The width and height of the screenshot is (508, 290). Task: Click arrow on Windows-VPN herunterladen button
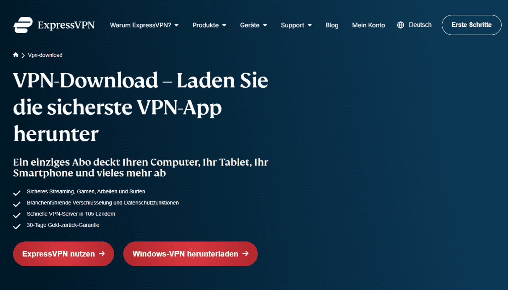(x=245, y=253)
